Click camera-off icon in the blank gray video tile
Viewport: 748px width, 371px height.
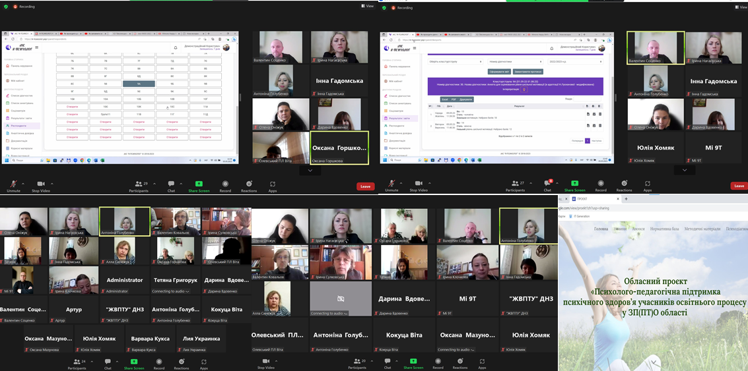pos(341,299)
